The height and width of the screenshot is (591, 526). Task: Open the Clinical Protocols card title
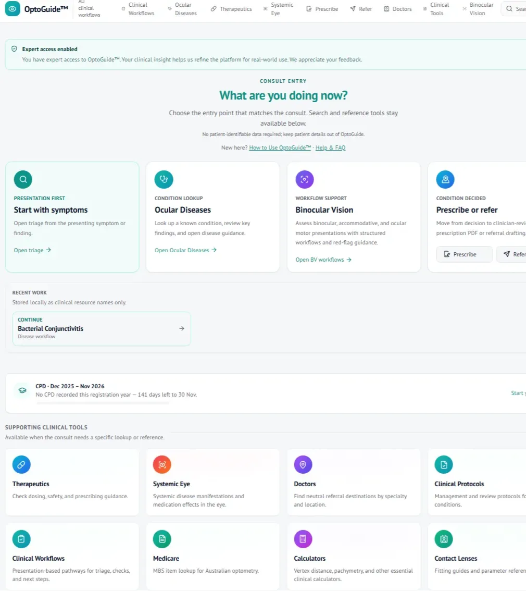point(459,484)
